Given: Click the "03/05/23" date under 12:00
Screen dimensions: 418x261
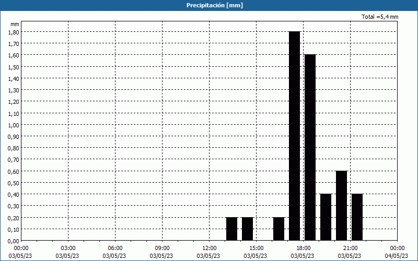Looking at the screenshot, I should coord(208,256).
